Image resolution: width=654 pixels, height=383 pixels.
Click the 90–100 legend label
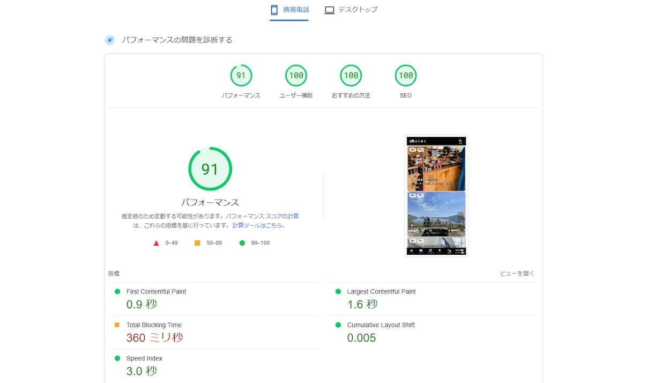click(261, 243)
